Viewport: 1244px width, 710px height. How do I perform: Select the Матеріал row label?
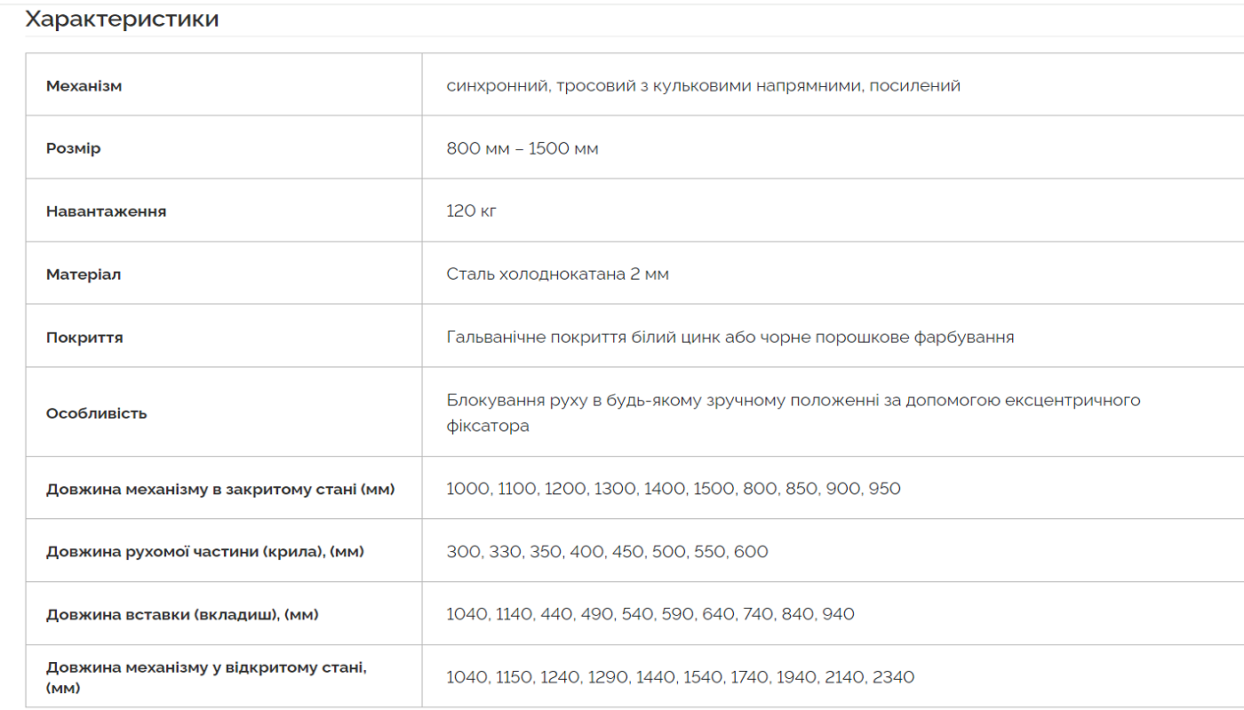tap(84, 274)
